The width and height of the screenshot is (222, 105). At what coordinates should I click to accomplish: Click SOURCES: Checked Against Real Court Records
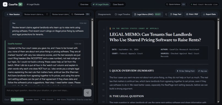180,55
